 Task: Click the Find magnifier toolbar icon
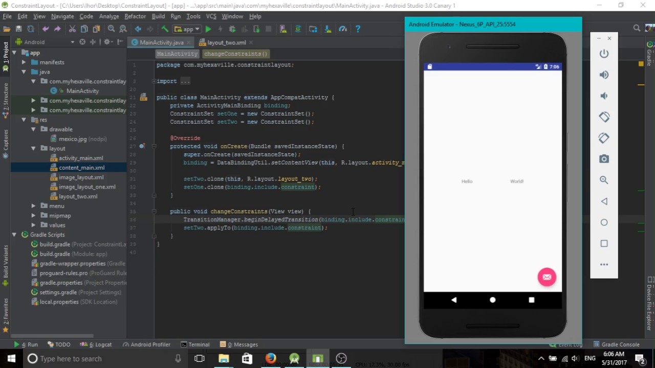tap(111, 29)
